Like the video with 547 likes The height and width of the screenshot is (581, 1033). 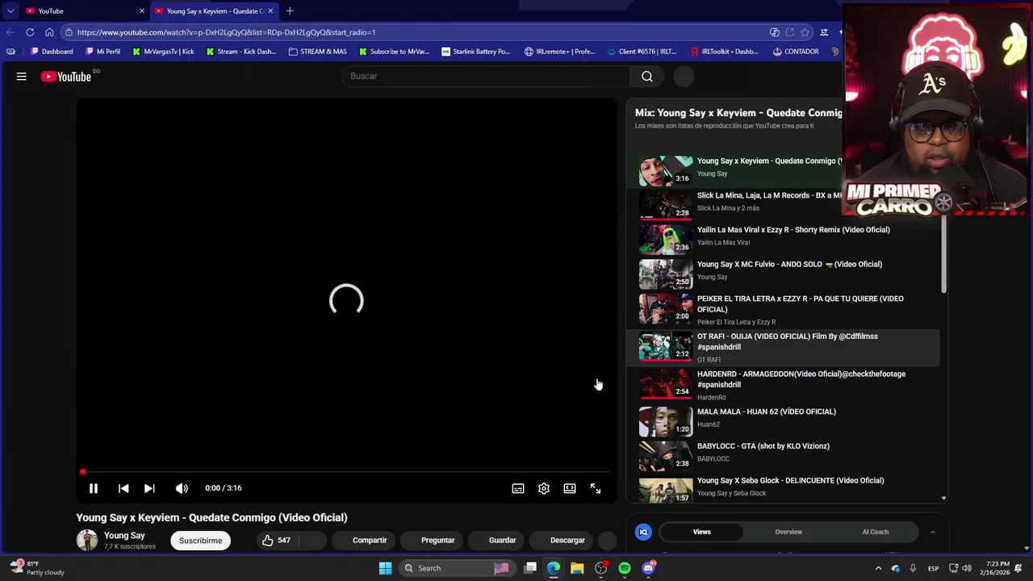276,541
